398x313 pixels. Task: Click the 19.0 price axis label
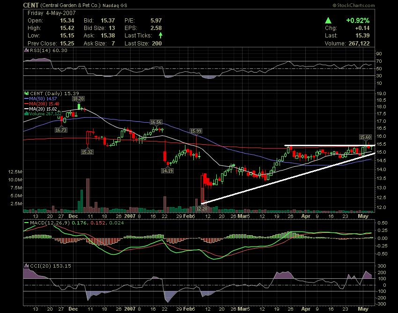click(x=381, y=94)
